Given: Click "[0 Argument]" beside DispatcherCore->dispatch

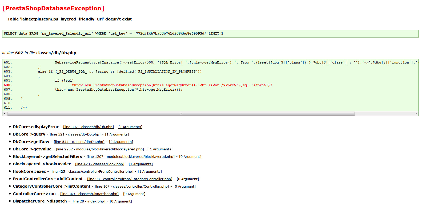Looking at the screenshot, I should click(121, 201).
